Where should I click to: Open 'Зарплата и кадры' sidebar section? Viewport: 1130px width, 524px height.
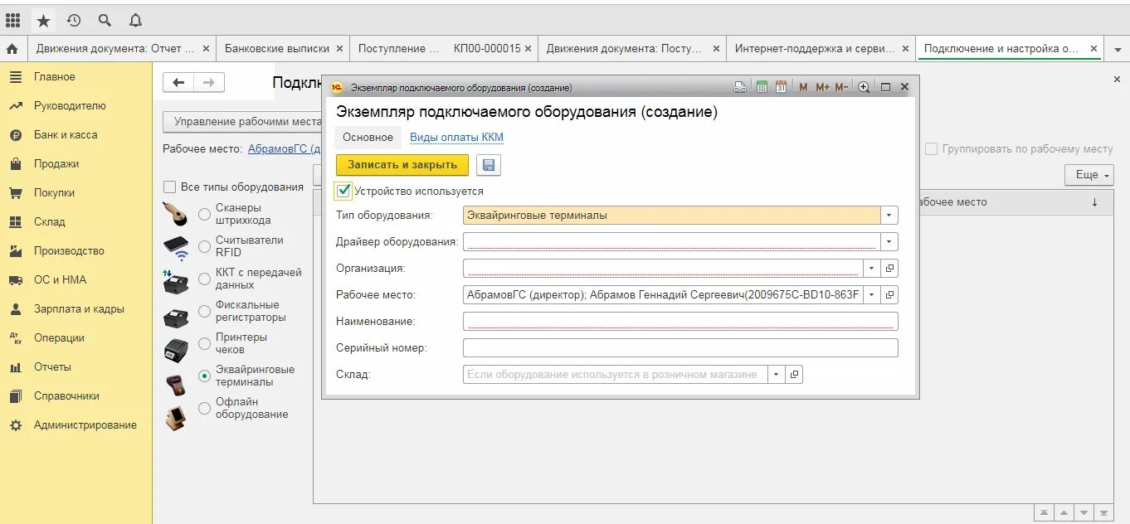[x=79, y=308]
